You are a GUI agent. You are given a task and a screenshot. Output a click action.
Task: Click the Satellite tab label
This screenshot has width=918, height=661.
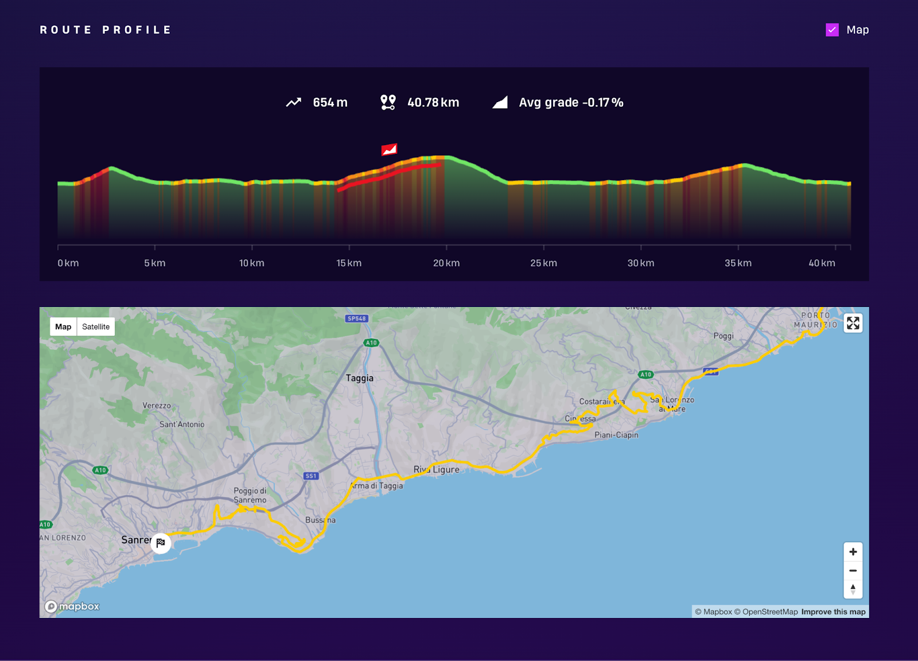click(95, 326)
